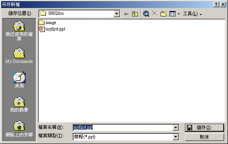Select the image folder
The height and width of the screenshot is (144, 228).
(48, 22)
